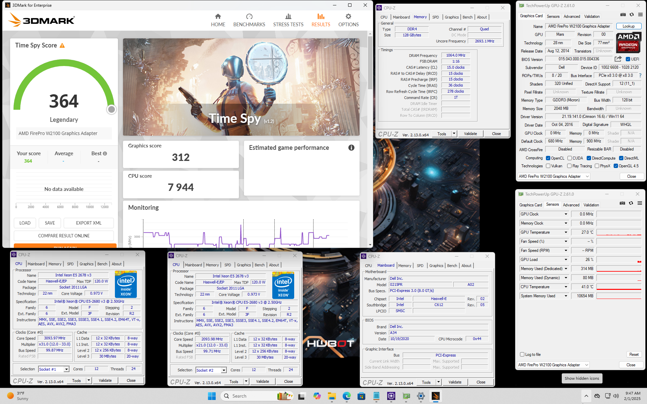Open 3DMark STRESS TESTS icon

click(x=288, y=16)
